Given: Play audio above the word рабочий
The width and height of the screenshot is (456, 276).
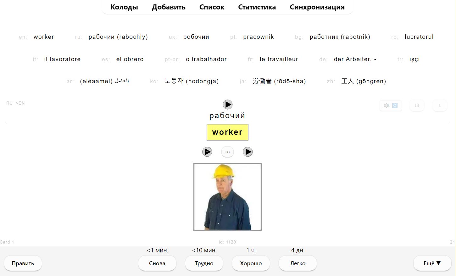Looking at the screenshot, I should pos(227,104).
